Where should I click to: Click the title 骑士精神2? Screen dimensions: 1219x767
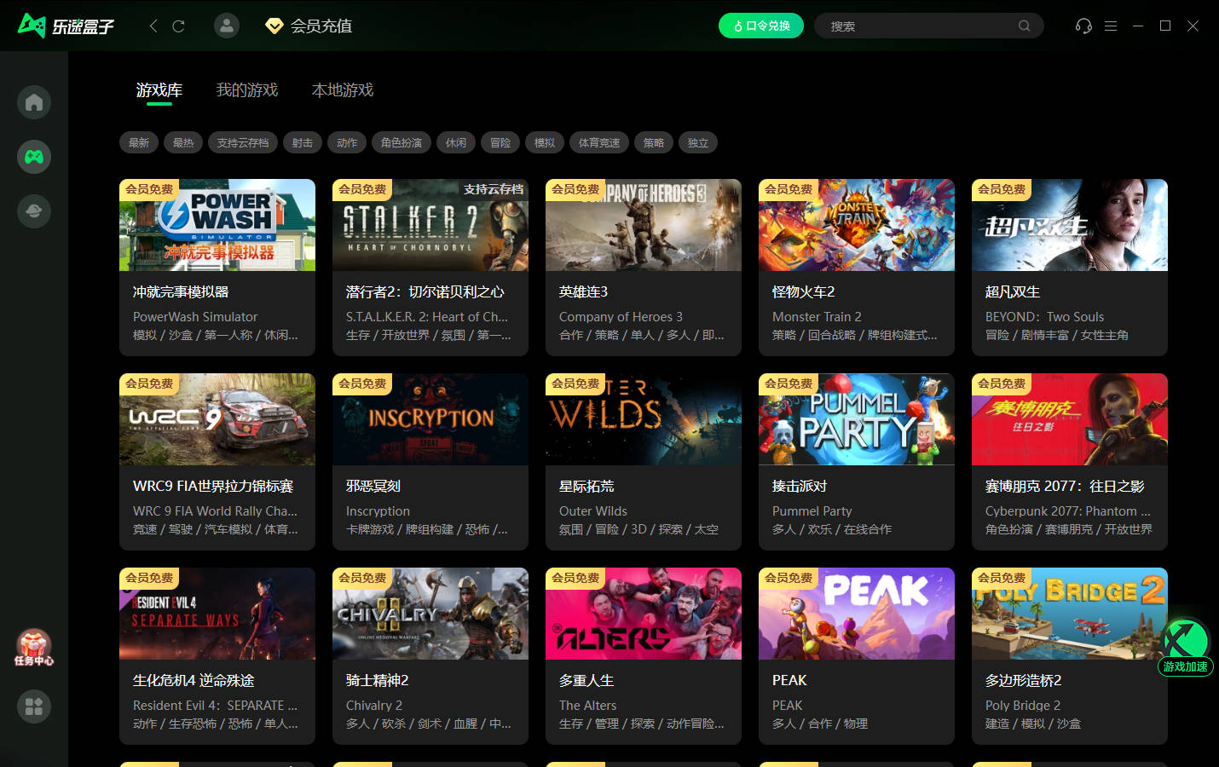tap(377, 681)
